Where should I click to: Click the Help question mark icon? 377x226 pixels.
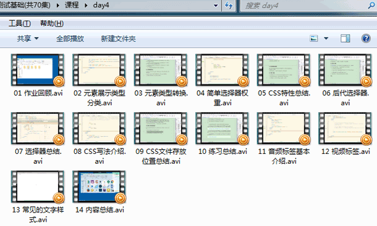coord(366,38)
